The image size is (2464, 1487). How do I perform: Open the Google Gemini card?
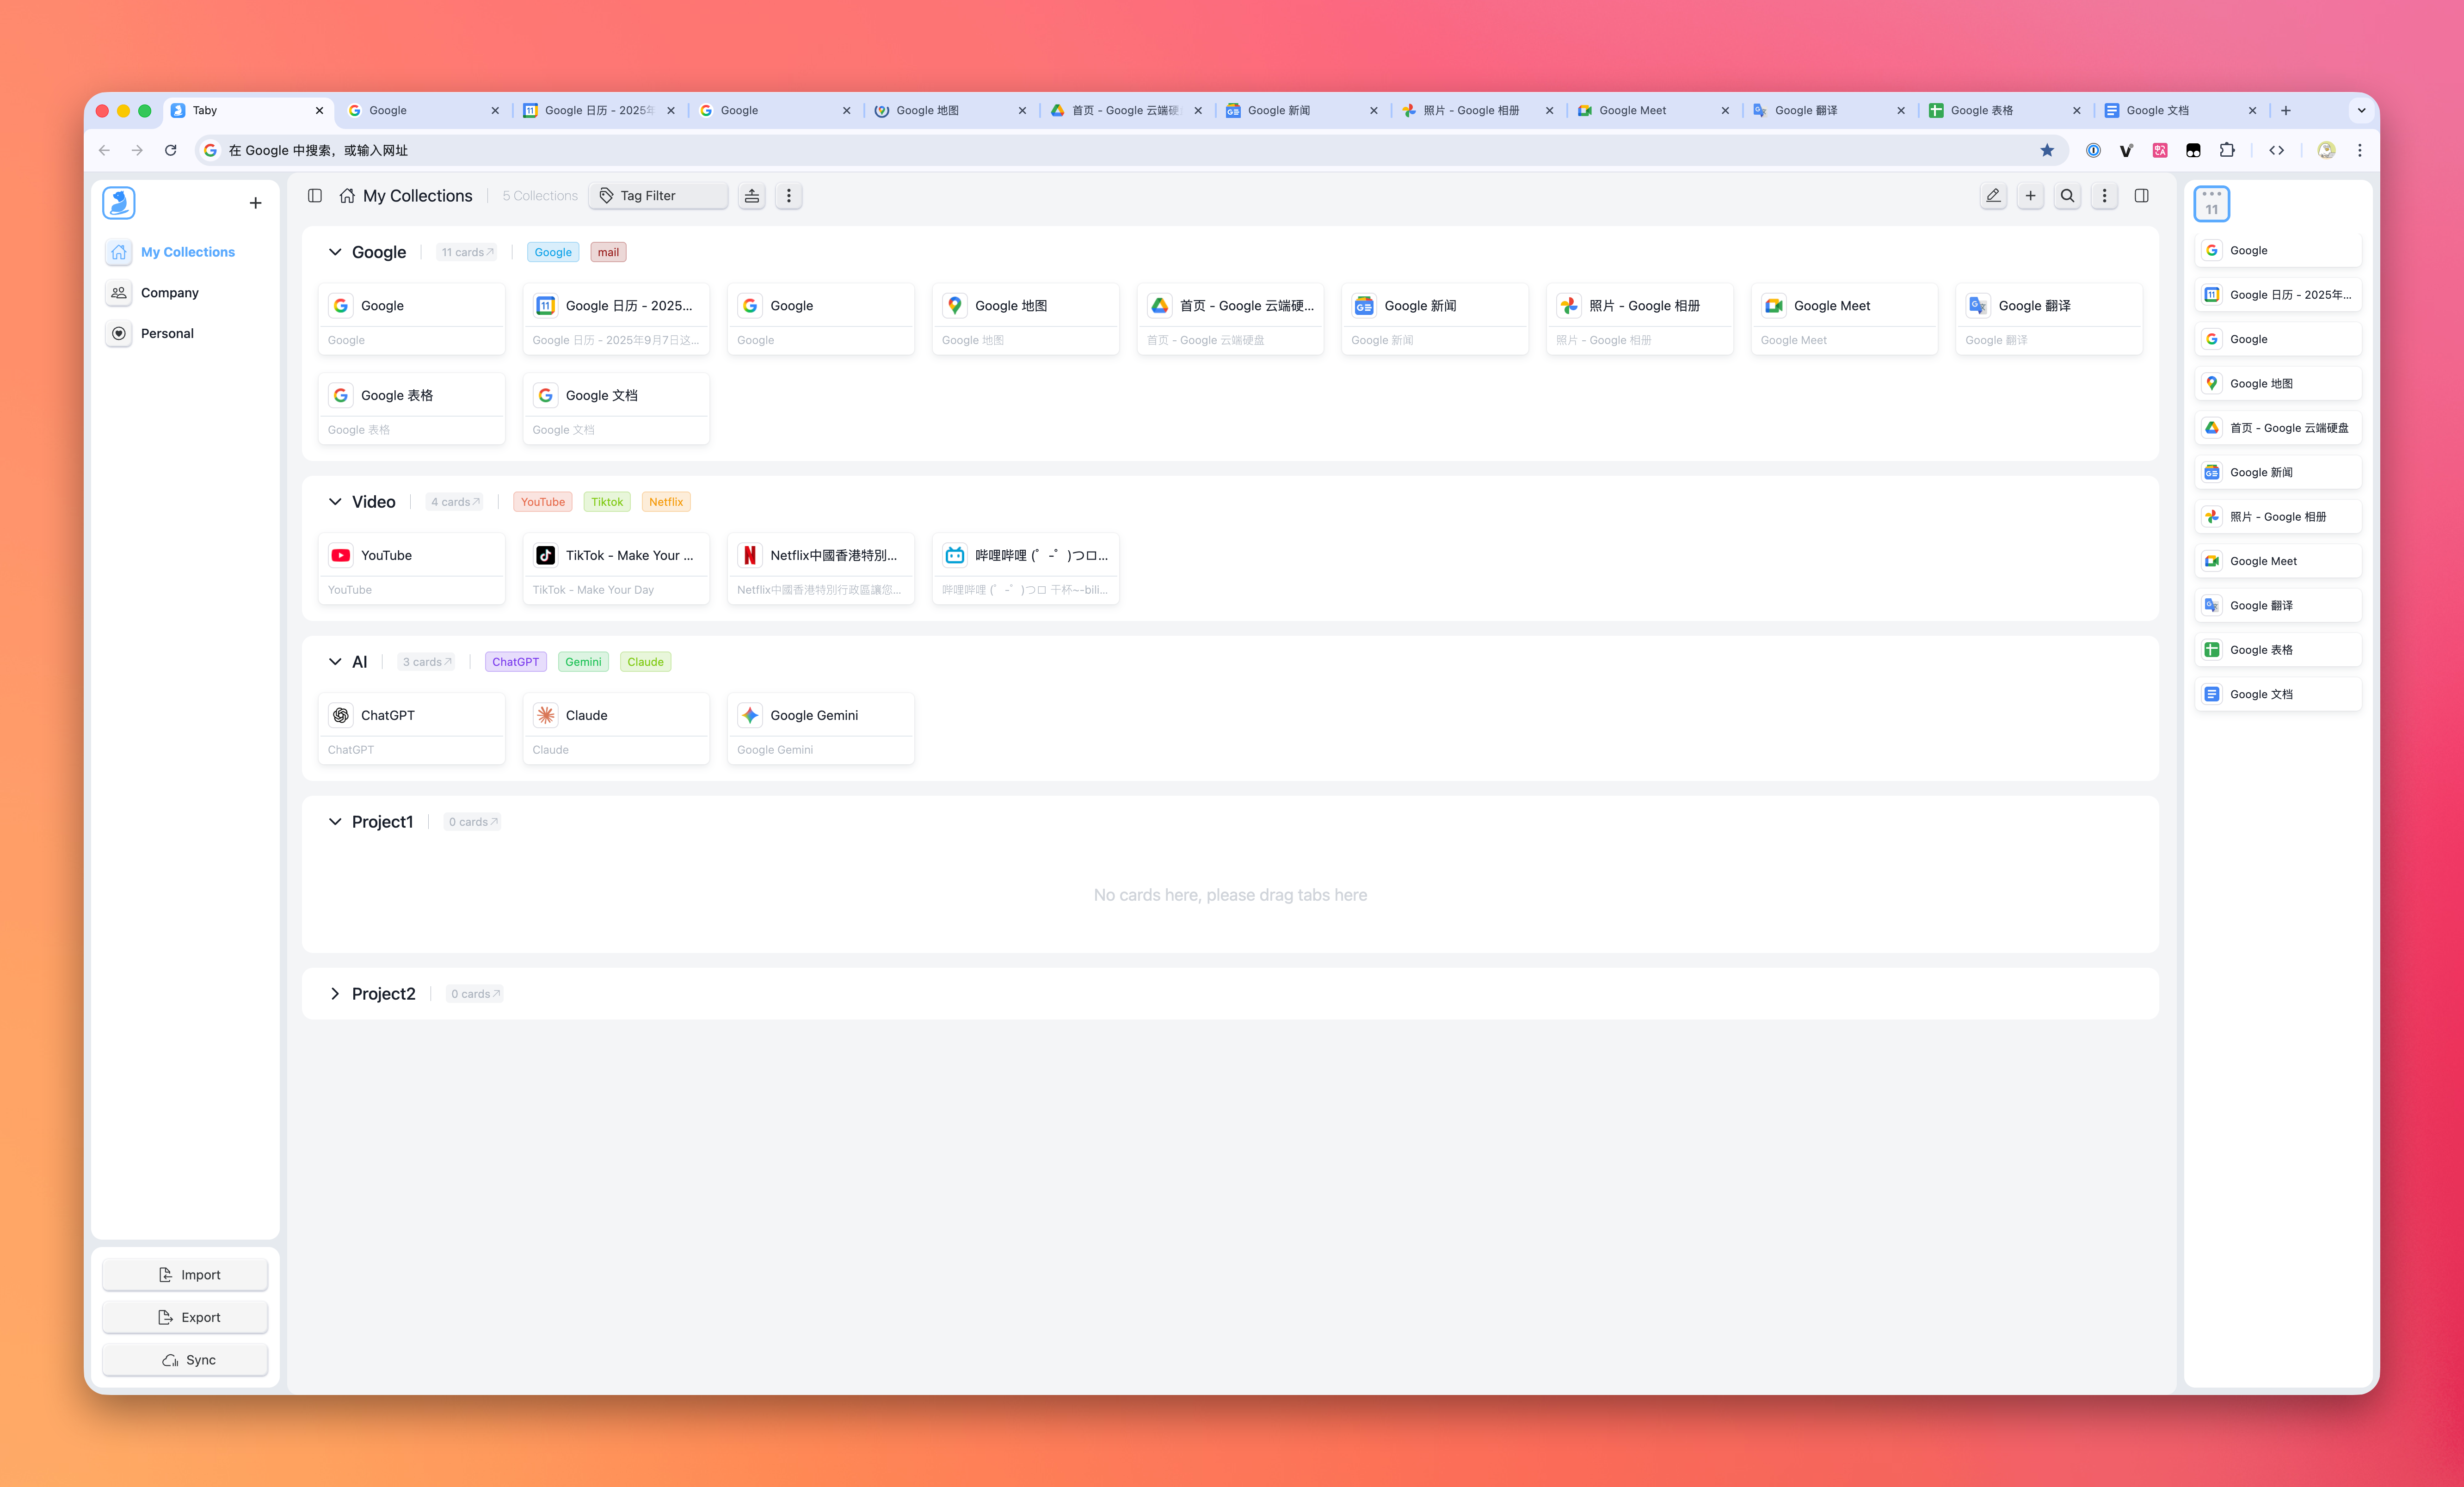[x=821, y=729]
